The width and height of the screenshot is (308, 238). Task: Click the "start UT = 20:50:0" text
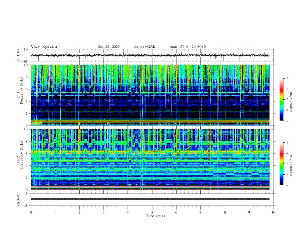(x=188, y=47)
